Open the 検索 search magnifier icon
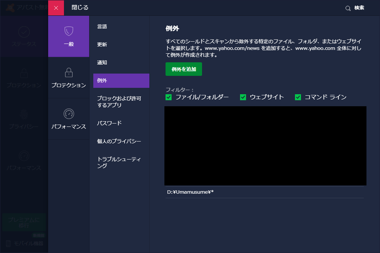Image resolution: width=380 pixels, height=253 pixels. [x=348, y=8]
